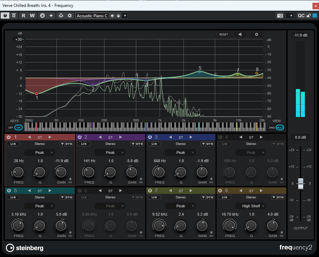Click the side-chain routing icon in toolbar
This screenshot has width=319, height=257.
(61, 16)
